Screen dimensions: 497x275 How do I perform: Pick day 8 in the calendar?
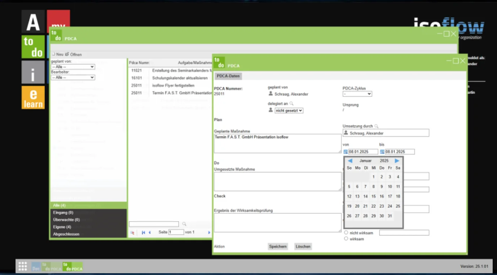[373, 187]
